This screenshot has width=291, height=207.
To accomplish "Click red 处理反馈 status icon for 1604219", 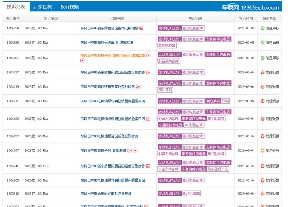I will [x=262, y=87].
